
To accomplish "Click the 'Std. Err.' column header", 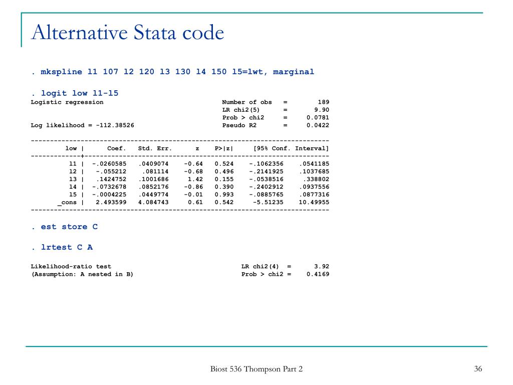I will pyautogui.click(x=155, y=148).
